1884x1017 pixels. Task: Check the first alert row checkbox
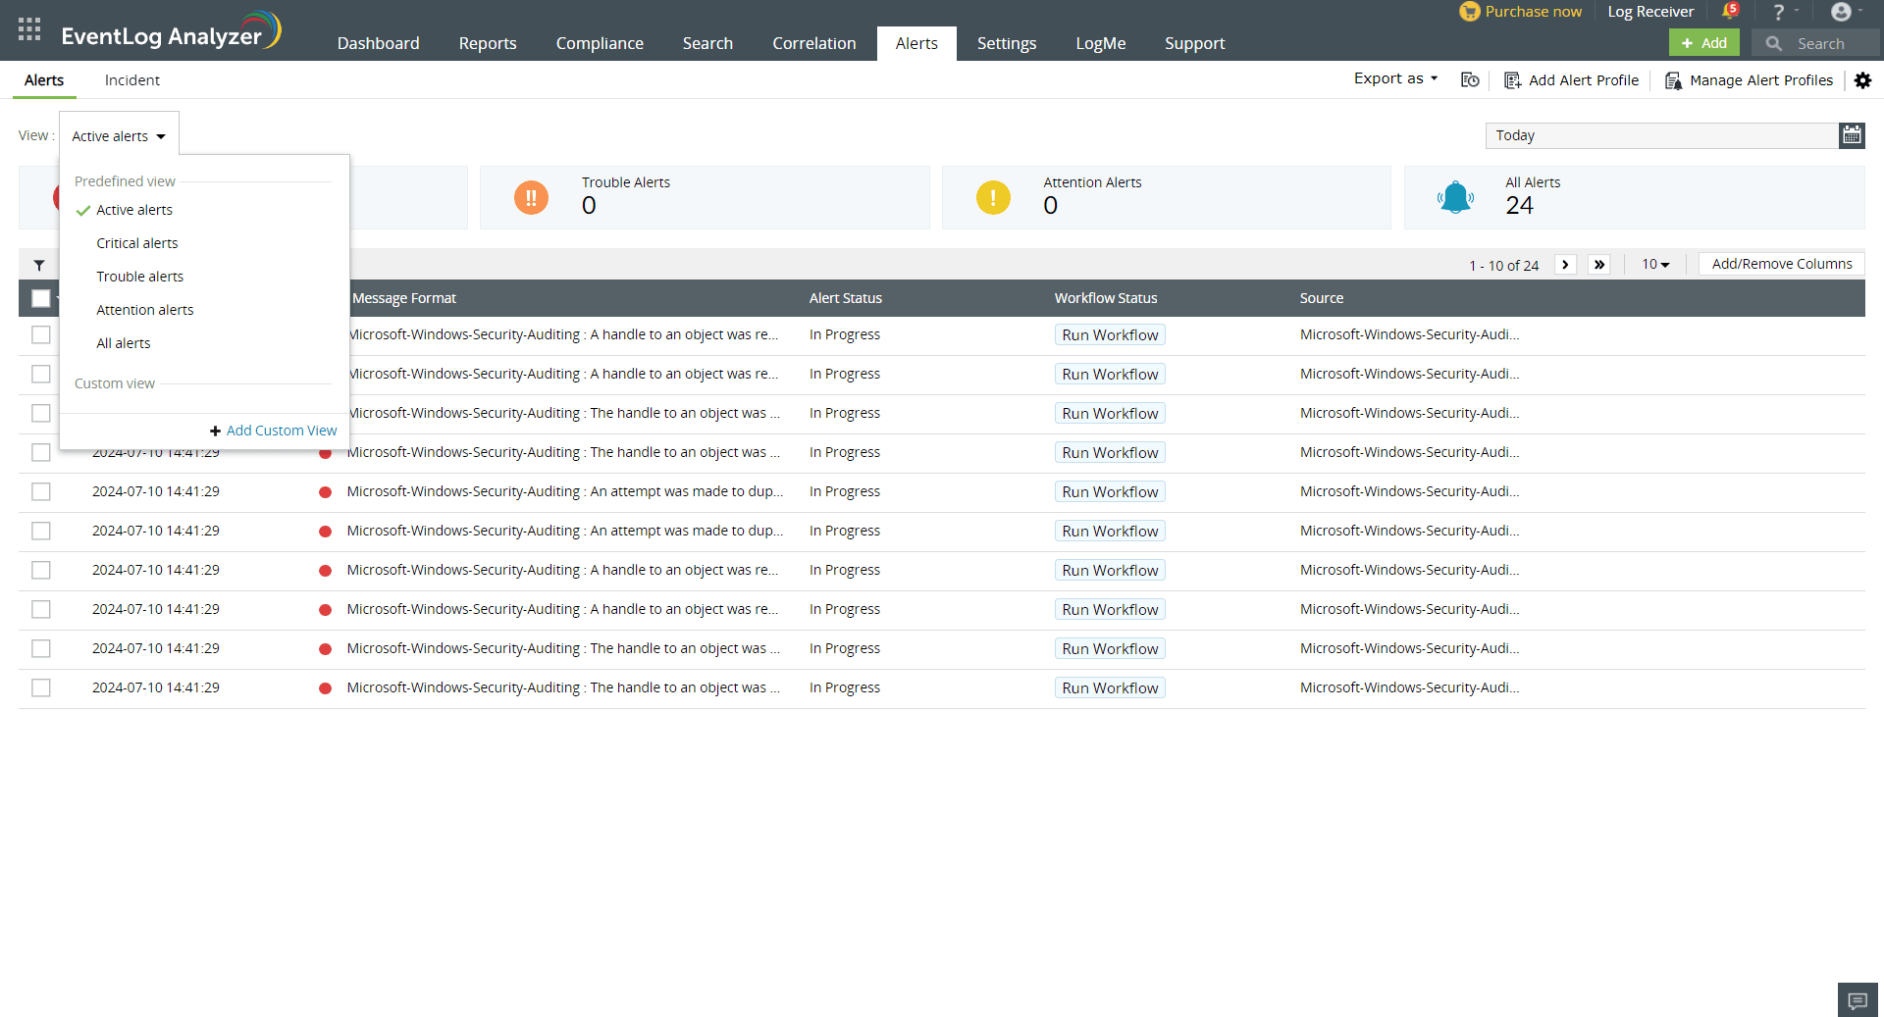click(41, 334)
